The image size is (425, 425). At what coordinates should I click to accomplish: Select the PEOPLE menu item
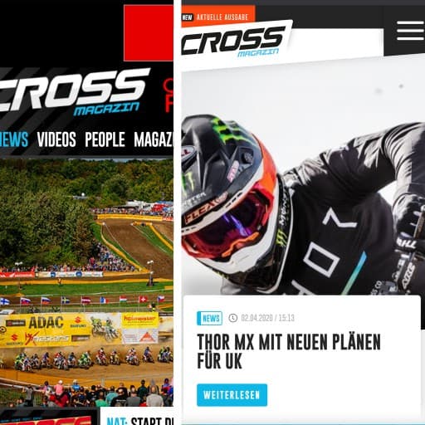tap(105, 139)
